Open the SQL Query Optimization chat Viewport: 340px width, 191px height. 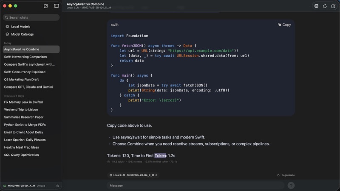(31, 155)
